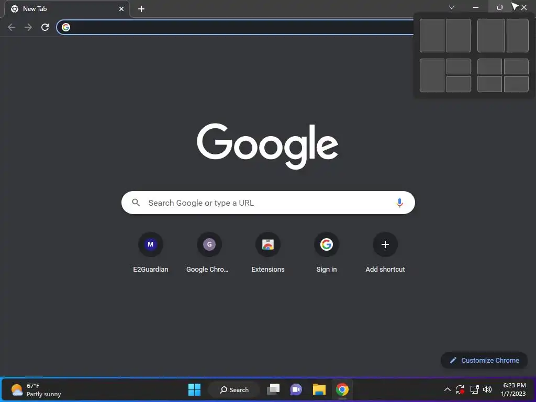Open network settings from tray icon
The image size is (536, 402).
(x=474, y=389)
